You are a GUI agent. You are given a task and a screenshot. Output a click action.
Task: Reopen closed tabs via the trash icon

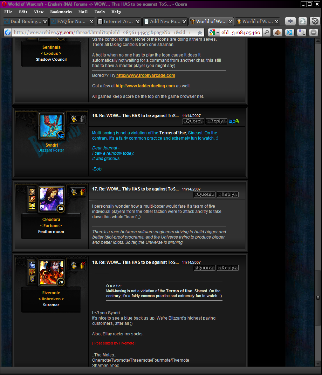(x=315, y=21)
